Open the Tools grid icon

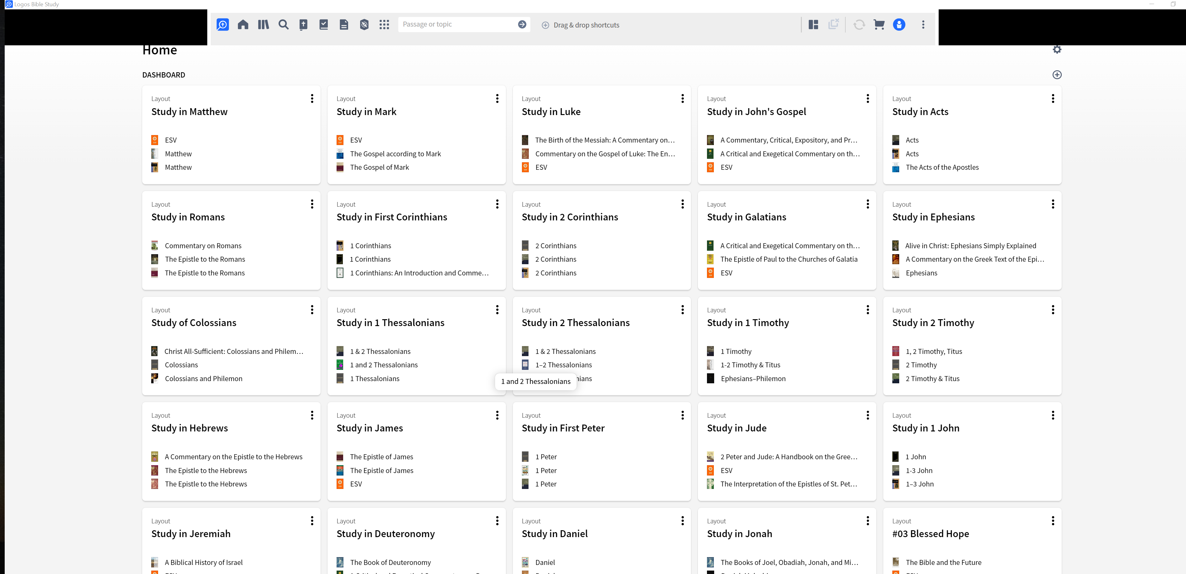[x=384, y=25]
